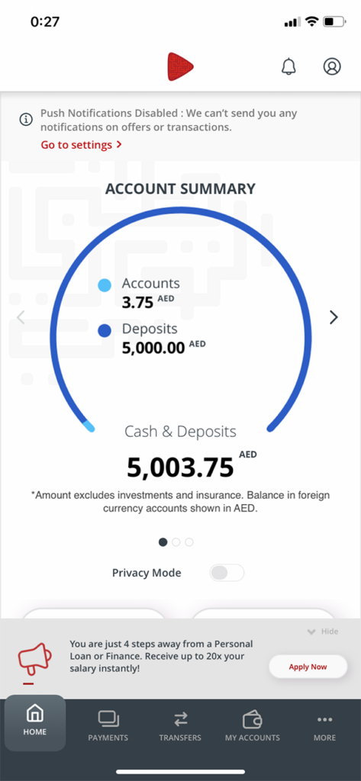Open My Accounts wallet tab
Image resolution: width=361 pixels, height=781 pixels.
pos(253,726)
